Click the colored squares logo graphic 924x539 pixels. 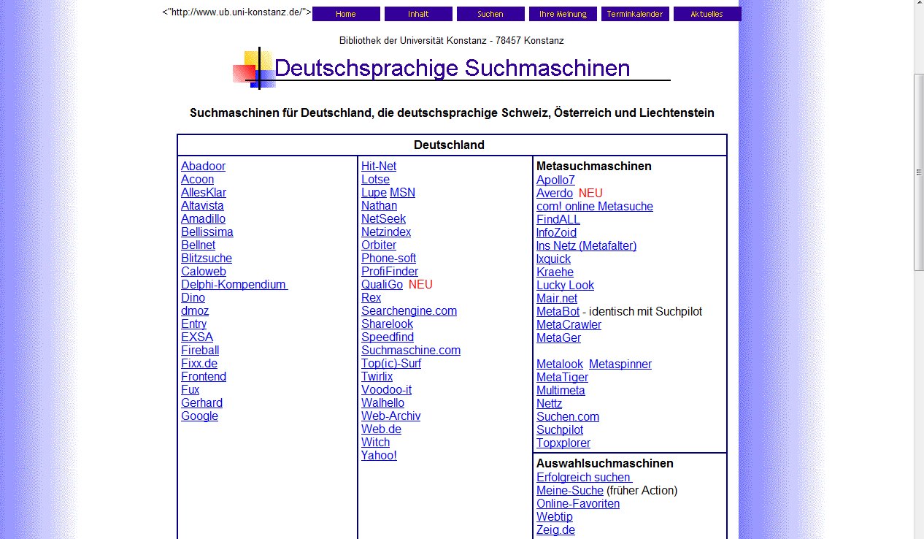tap(253, 69)
